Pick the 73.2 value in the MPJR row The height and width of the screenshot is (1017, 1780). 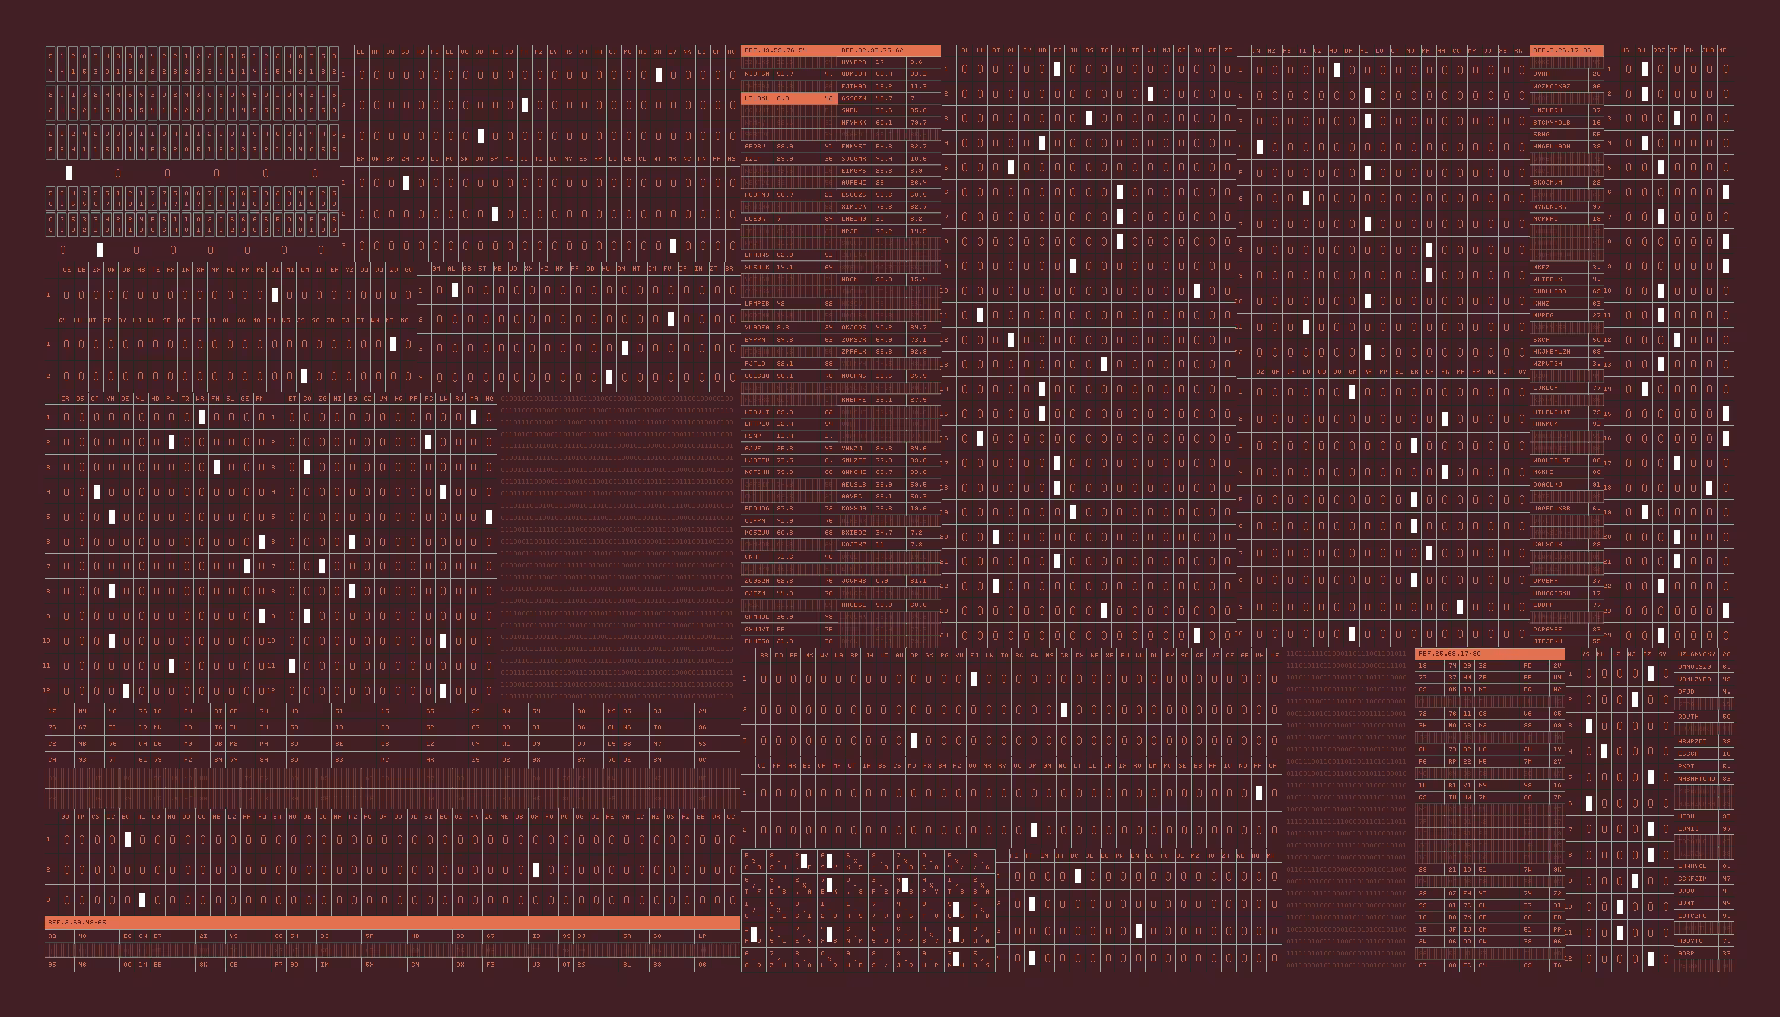click(x=883, y=231)
